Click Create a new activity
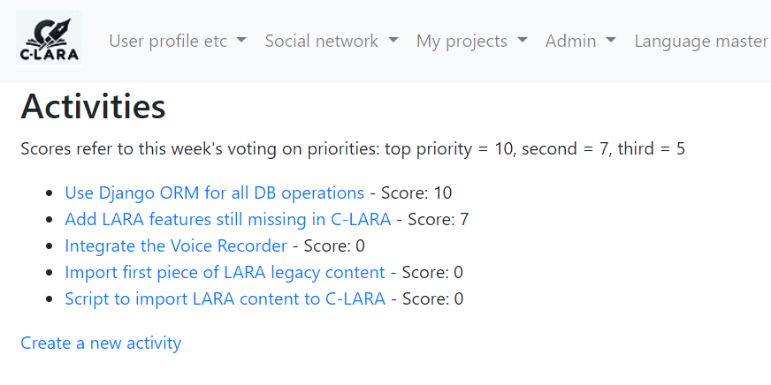 [101, 343]
